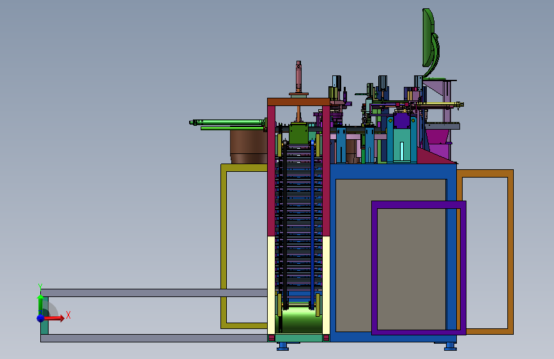554x359 pixels.
Task: Select the blue leveling foot under the elevator
Action: pos(282,346)
